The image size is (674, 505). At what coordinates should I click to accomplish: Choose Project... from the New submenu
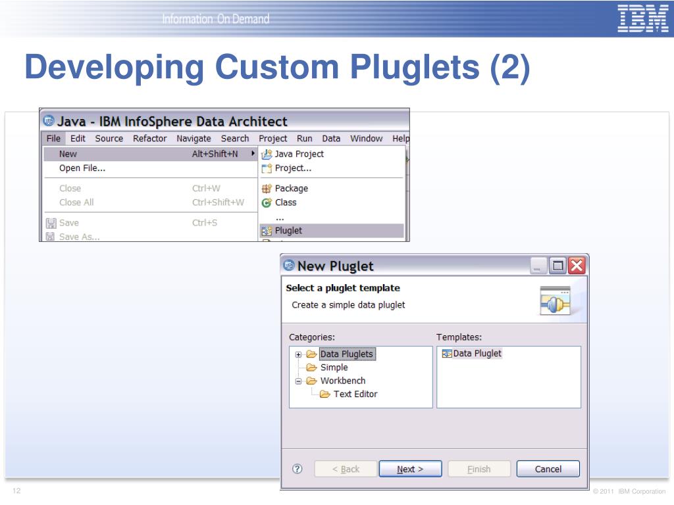[332, 168]
